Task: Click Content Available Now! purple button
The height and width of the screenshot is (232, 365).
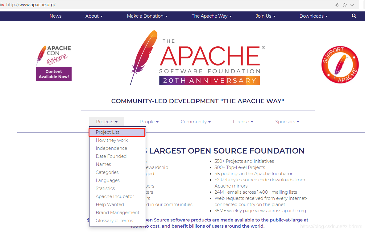Action: (54, 74)
